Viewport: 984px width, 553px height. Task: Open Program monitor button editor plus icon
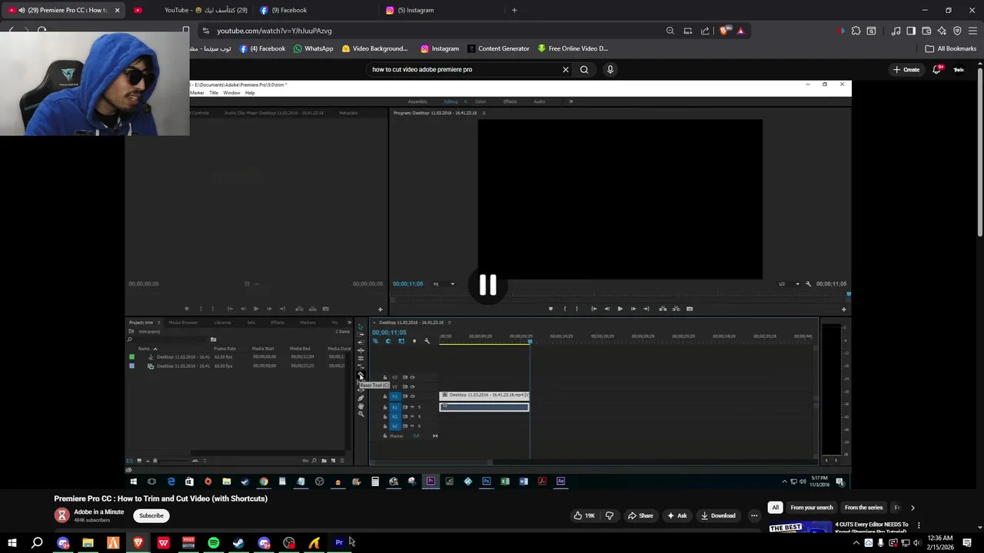[x=843, y=309]
